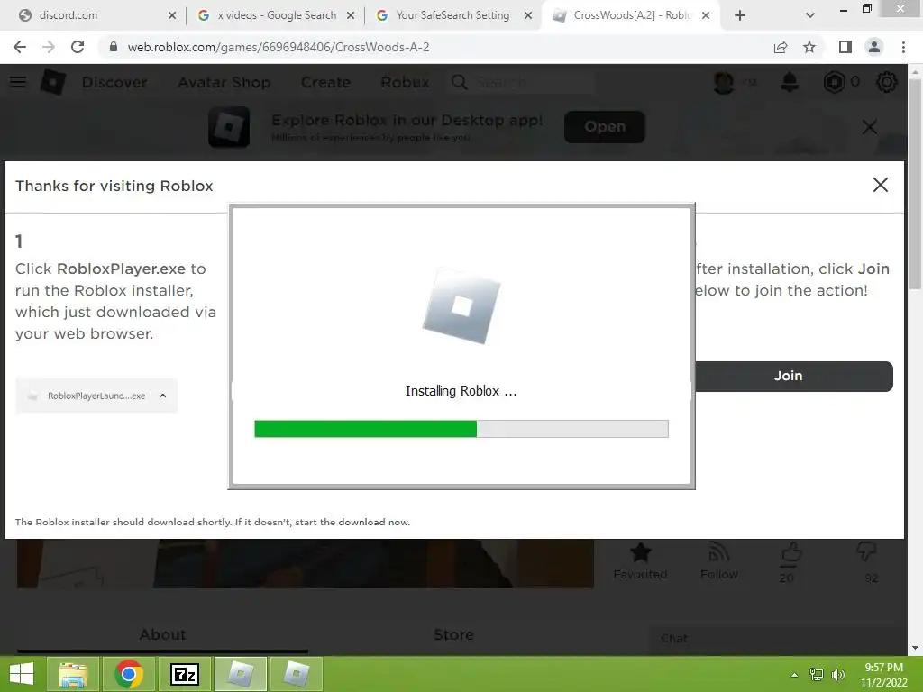
Task: Open the Roblox hamburger menu
Action: [18, 82]
